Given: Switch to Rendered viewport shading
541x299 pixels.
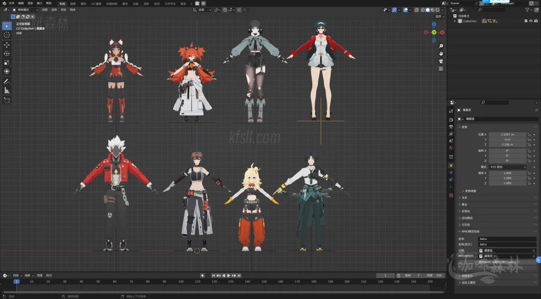Looking at the screenshot, I should [x=437, y=10].
